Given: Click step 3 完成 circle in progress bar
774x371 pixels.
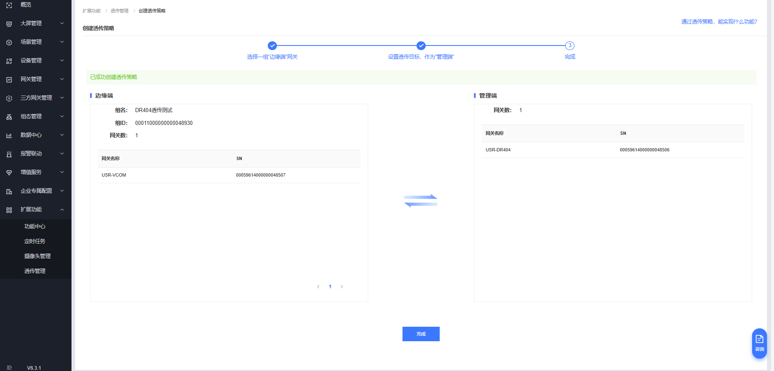Looking at the screenshot, I should [x=569, y=45].
